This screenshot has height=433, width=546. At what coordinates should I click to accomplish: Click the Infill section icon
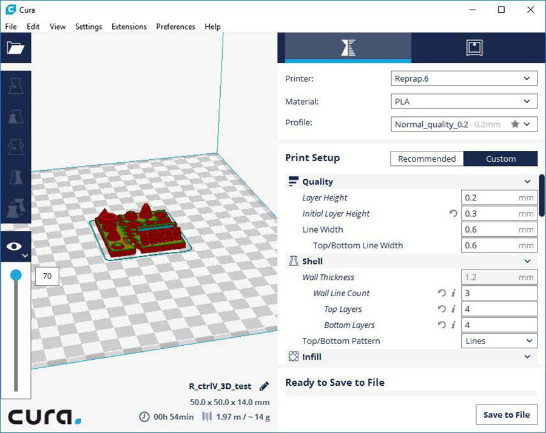point(293,356)
